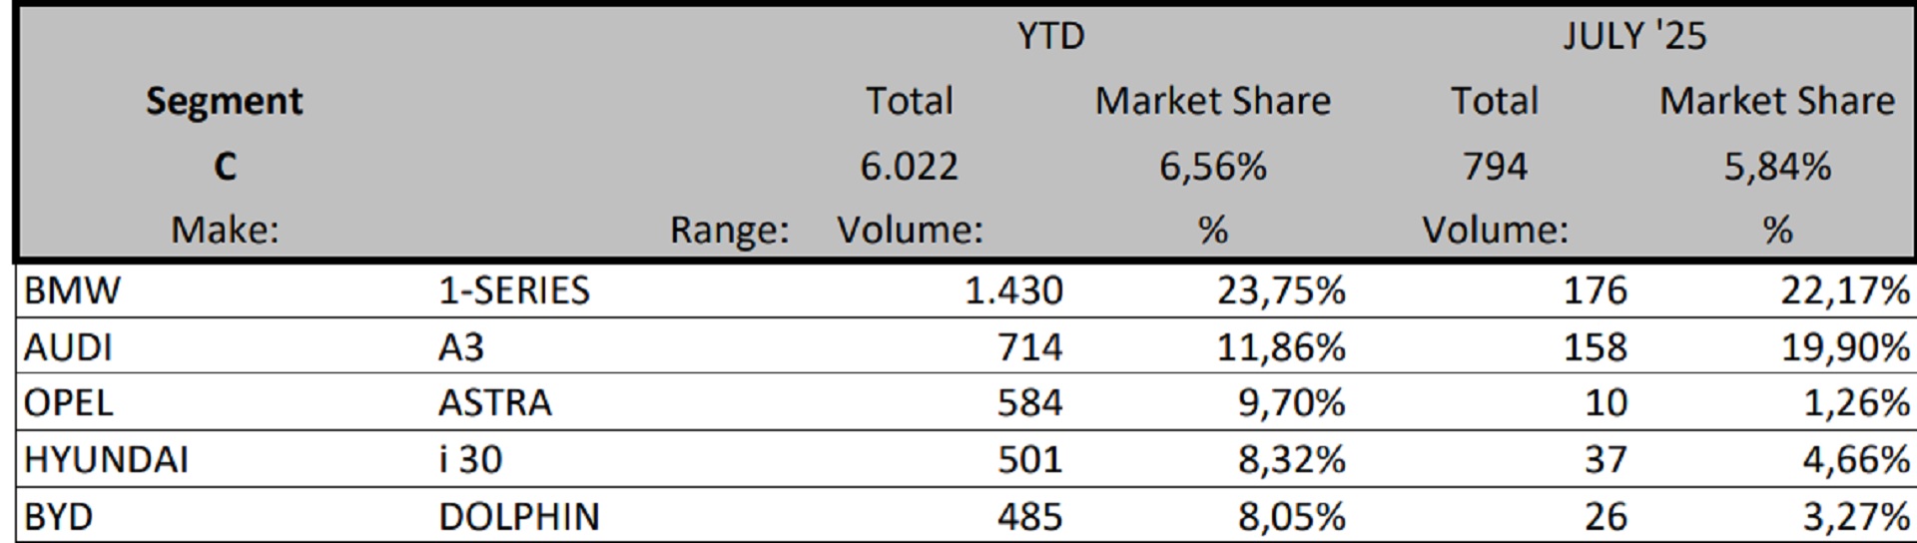The image size is (1917, 543).
Task: Select the ASTRA range cell
Action: coord(494,402)
